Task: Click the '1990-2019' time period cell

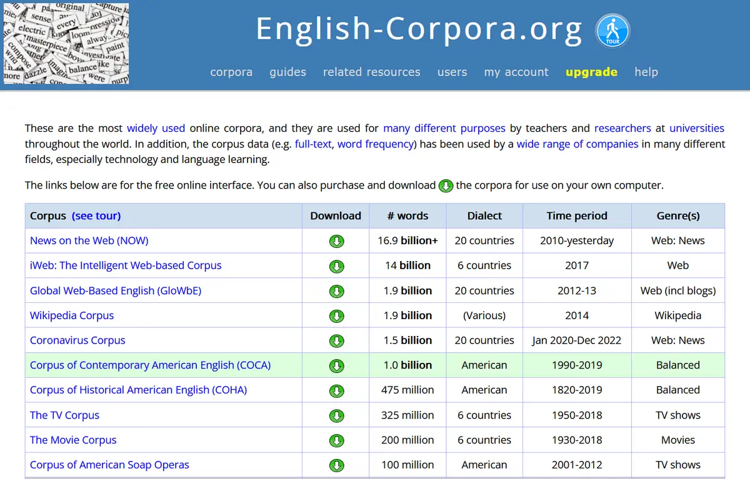Action: tap(577, 365)
